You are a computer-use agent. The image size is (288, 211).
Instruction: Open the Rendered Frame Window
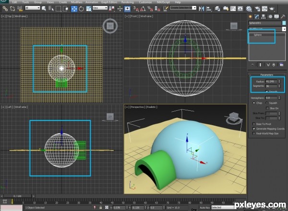pos(264,9)
